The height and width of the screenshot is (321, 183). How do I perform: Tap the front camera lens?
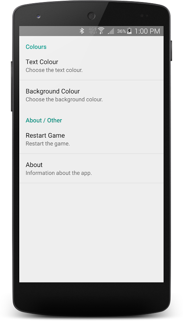tap(39, 16)
